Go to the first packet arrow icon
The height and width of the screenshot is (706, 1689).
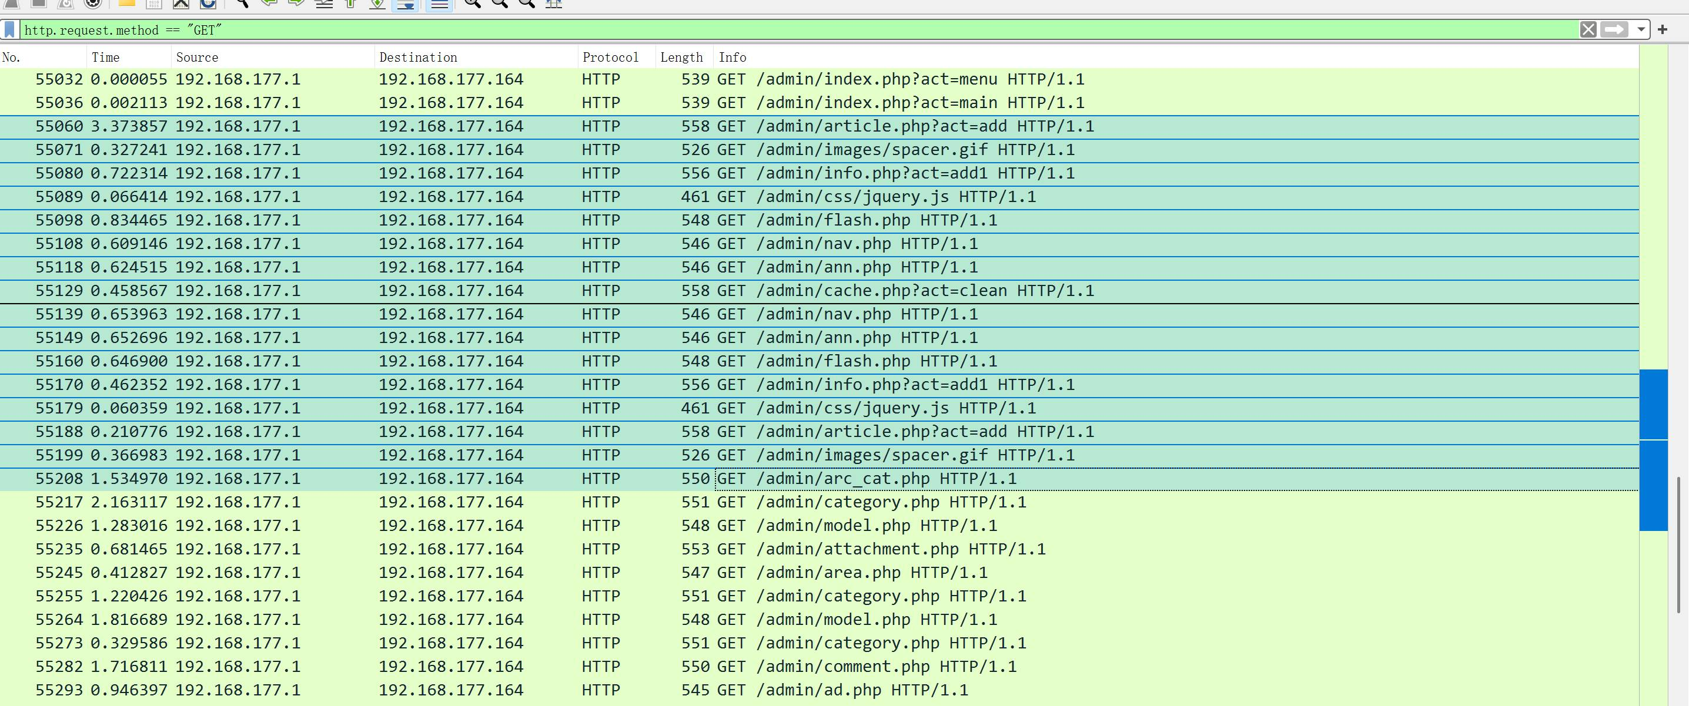pos(350,4)
